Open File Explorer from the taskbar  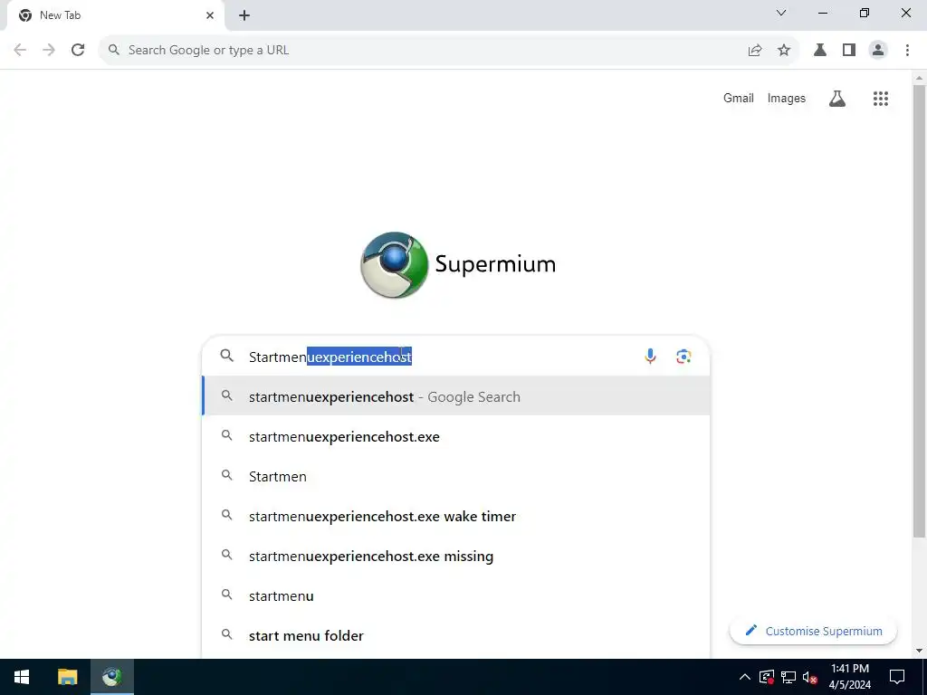(67, 677)
